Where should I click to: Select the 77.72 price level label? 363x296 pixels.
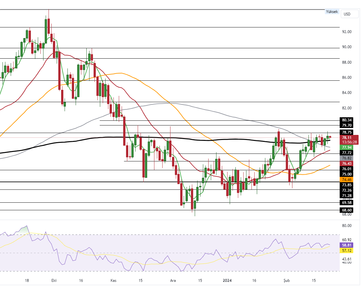347,153
